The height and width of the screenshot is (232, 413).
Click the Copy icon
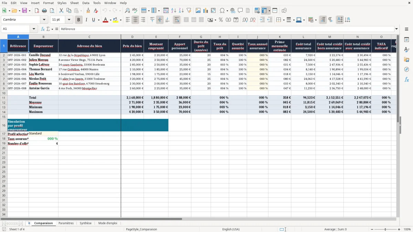(69, 11)
